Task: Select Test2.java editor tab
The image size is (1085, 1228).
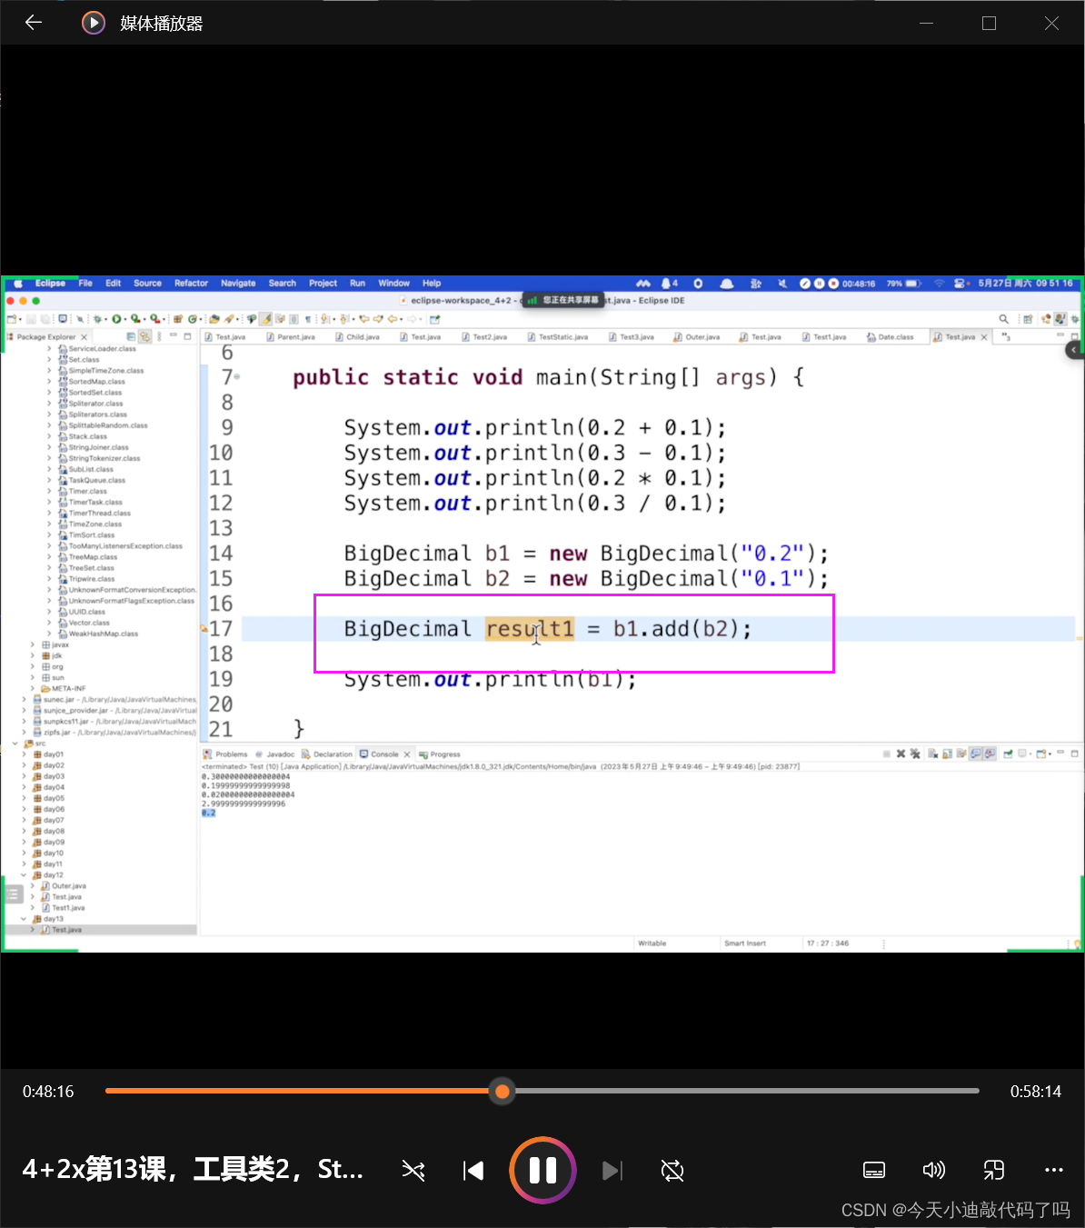Action: pos(486,336)
